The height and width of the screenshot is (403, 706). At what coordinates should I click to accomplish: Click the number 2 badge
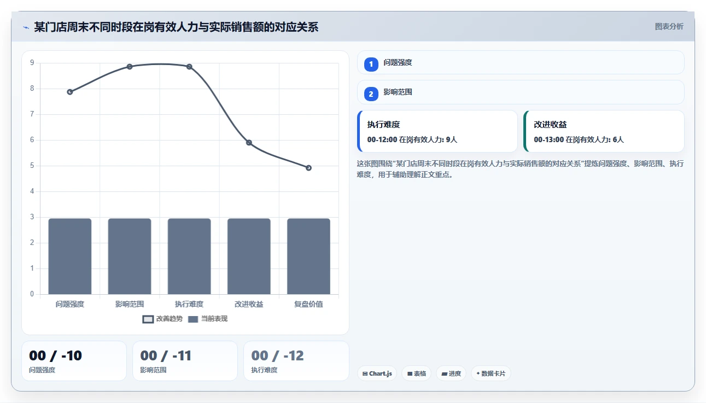(371, 94)
